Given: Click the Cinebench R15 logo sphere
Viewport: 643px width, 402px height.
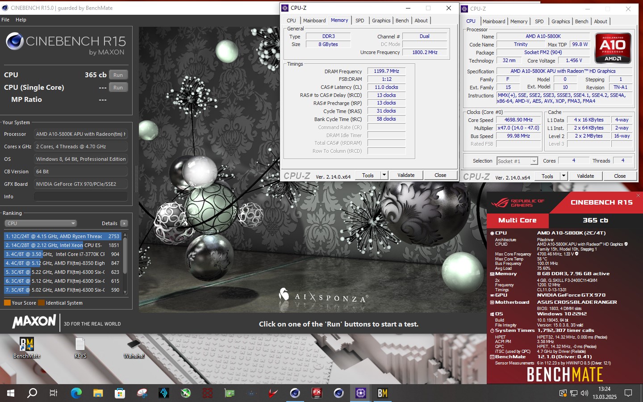Looking at the screenshot, I should 15,42.
